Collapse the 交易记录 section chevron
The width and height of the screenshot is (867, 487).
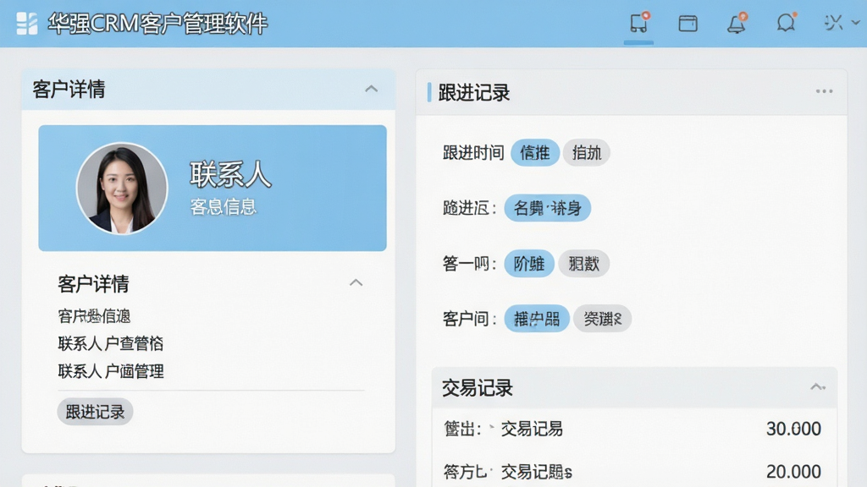818,386
